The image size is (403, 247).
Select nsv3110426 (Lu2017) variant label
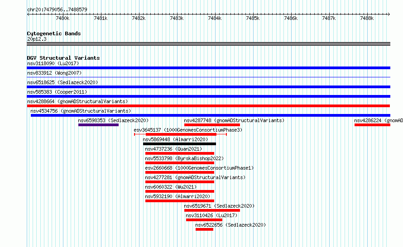(211, 215)
